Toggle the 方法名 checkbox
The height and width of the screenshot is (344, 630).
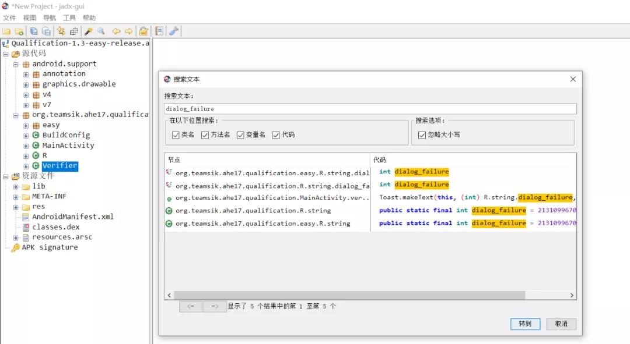tap(205, 135)
